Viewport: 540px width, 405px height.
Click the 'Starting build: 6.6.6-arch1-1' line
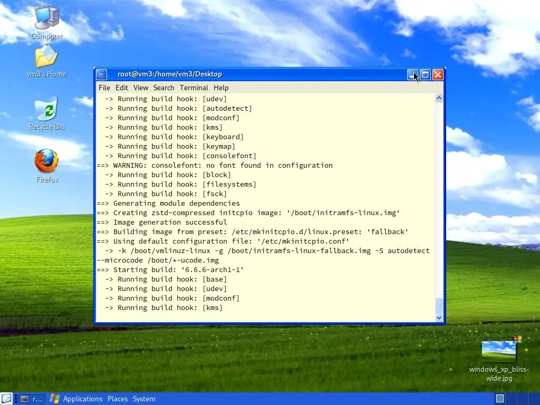click(170, 269)
